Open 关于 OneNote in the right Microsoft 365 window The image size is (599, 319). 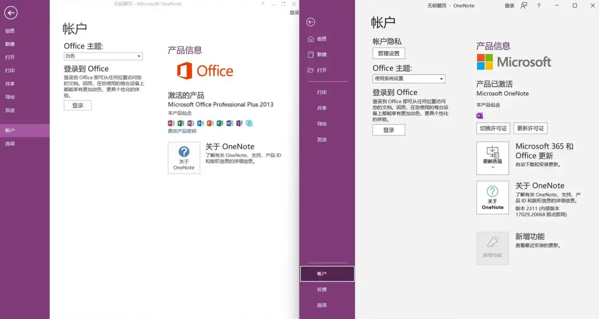pos(492,198)
